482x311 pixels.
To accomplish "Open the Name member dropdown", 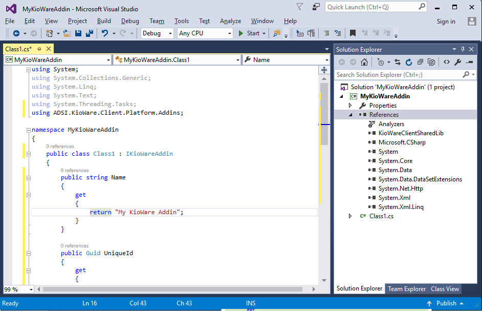I will pyautogui.click(x=286, y=60).
